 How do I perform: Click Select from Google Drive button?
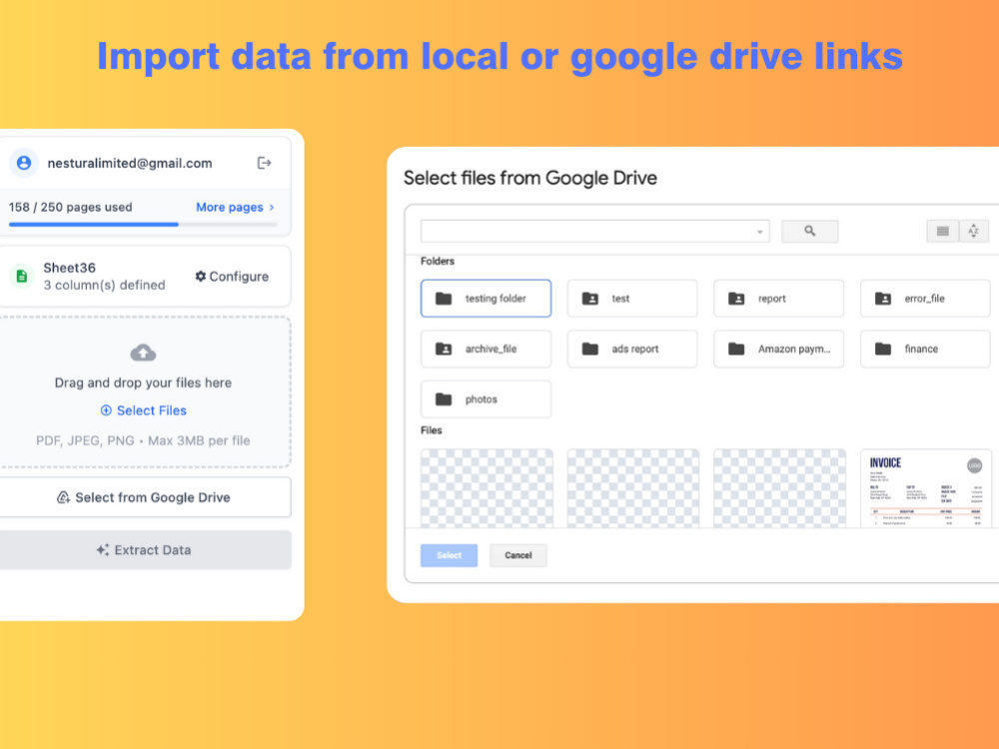[145, 497]
